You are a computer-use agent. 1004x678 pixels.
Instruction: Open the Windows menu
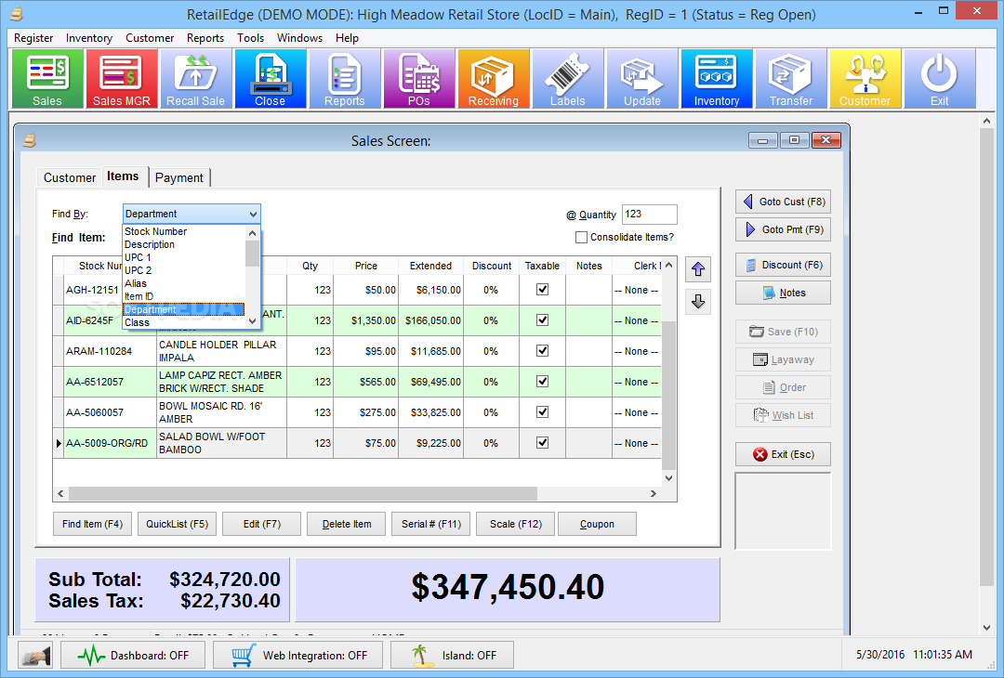pos(299,38)
